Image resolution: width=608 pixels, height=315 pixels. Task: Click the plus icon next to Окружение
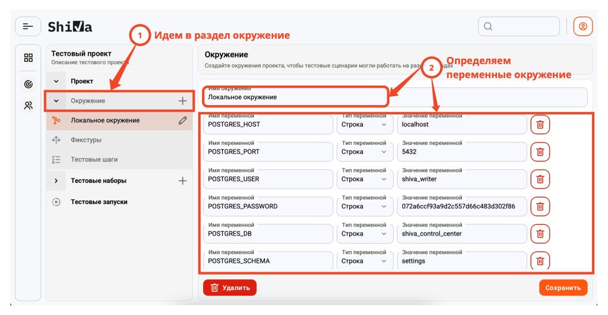tap(183, 101)
